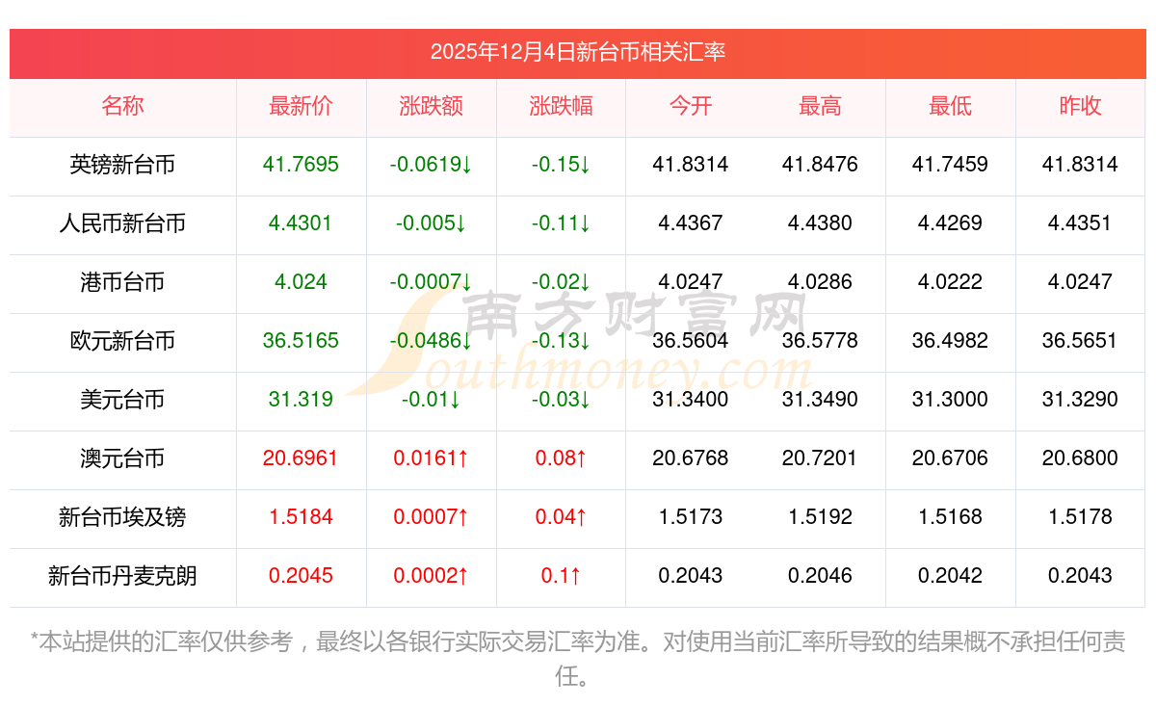The width and height of the screenshot is (1156, 706).
Task: Click change percent 0.04↑
Action: click(x=561, y=517)
